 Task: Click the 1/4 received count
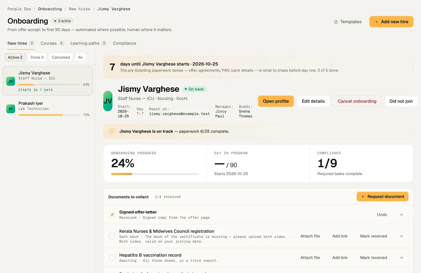(167, 197)
